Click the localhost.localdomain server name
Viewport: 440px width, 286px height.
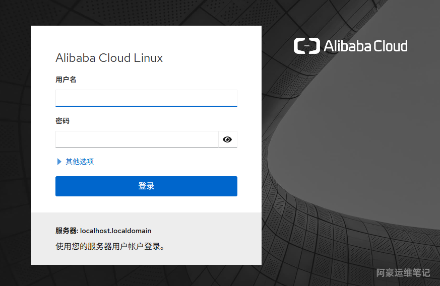116,231
